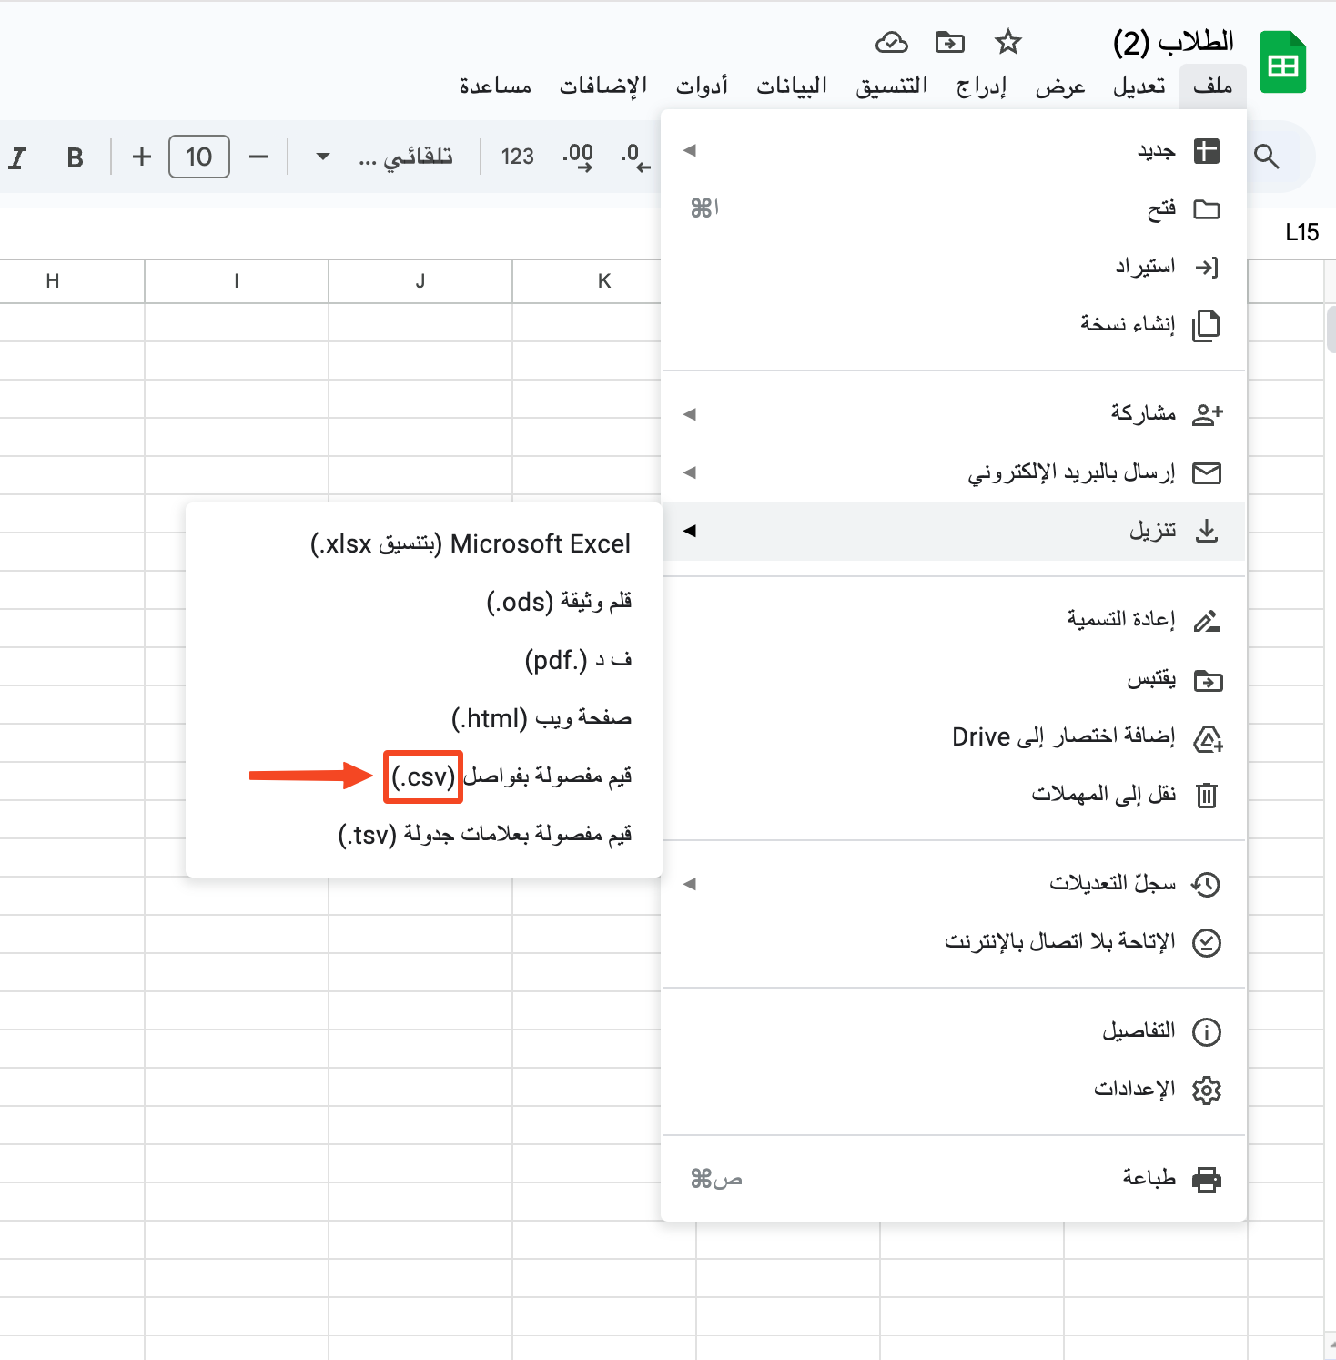
Task: Open the التنسيق menu
Action: pos(892,86)
